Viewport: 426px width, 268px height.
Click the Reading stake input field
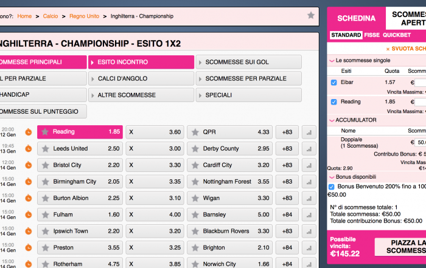(421, 102)
